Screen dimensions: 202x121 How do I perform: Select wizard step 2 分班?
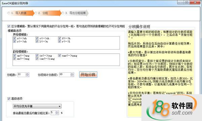click(48, 13)
